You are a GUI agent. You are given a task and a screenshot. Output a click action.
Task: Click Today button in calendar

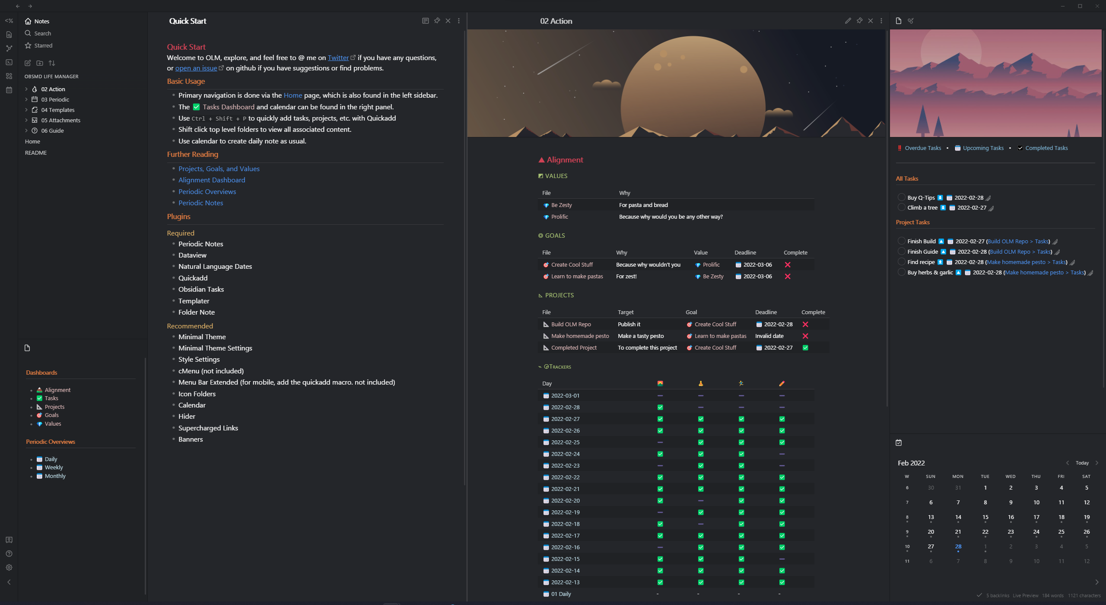pos(1082,463)
